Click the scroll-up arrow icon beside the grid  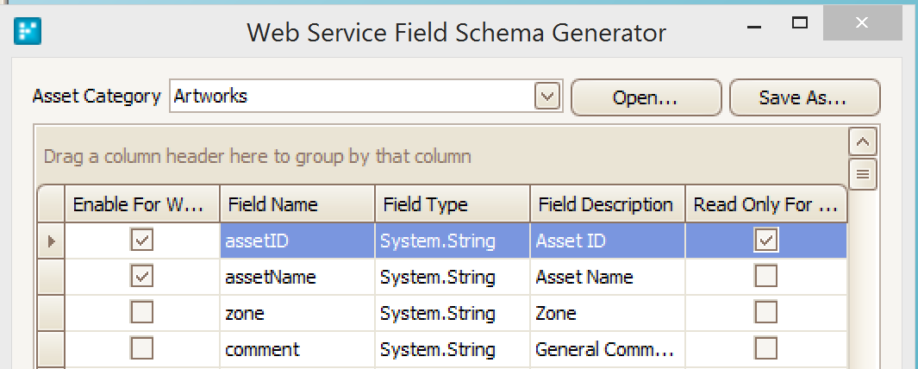tap(862, 141)
